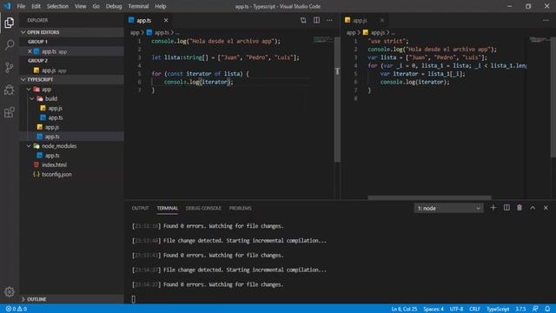The width and height of the screenshot is (556, 313).
Task: Close the app.ts editor tab
Action: pos(166,20)
